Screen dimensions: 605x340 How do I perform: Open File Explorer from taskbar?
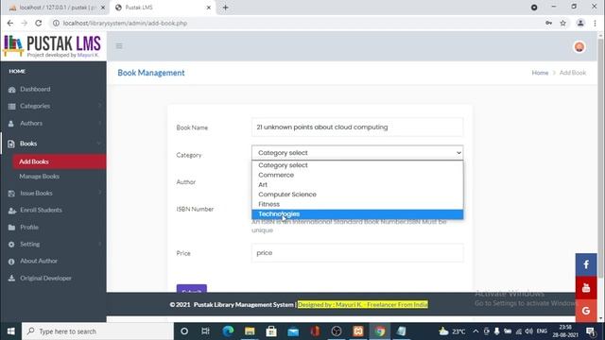(x=250, y=331)
